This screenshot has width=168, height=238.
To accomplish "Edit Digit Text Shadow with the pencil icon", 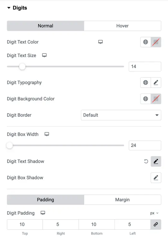I will pyautogui.click(x=156, y=161).
